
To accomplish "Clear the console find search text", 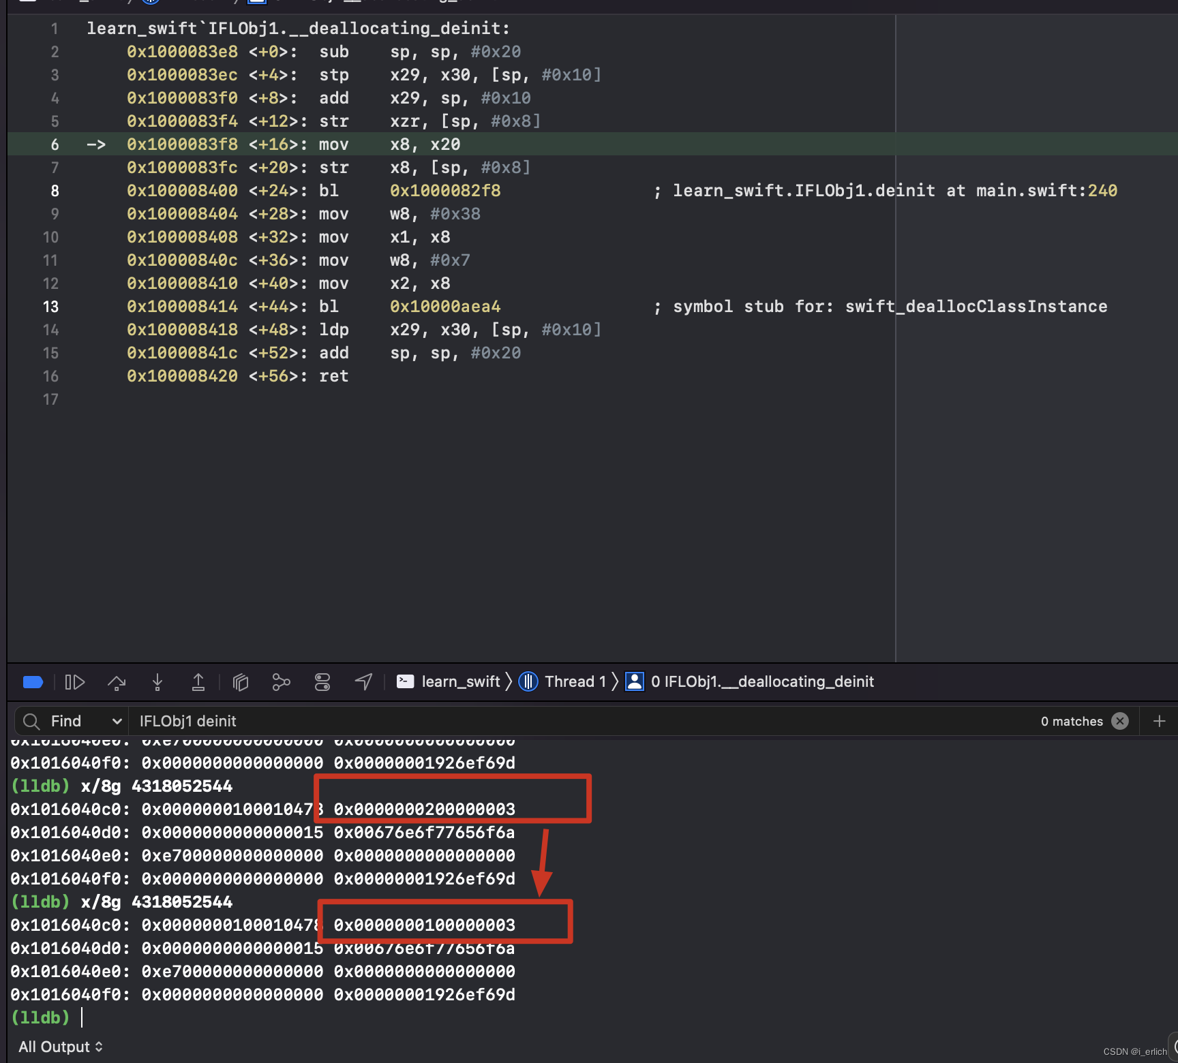I will click(x=1120, y=721).
